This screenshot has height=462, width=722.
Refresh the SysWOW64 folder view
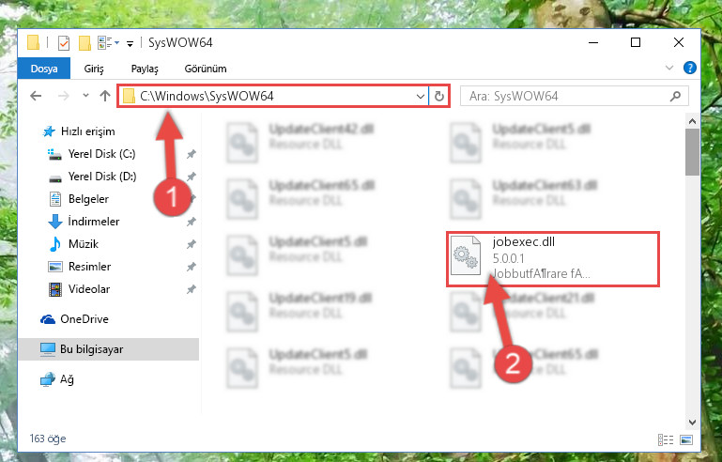pos(438,96)
